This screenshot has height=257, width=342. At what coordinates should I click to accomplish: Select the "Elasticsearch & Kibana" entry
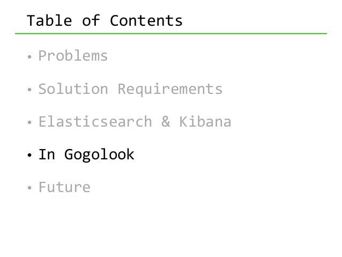(x=134, y=122)
